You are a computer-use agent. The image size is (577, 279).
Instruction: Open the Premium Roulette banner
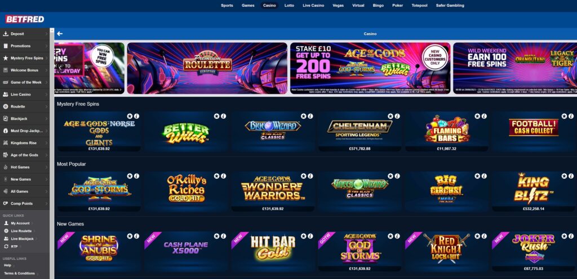pyautogui.click(x=207, y=68)
